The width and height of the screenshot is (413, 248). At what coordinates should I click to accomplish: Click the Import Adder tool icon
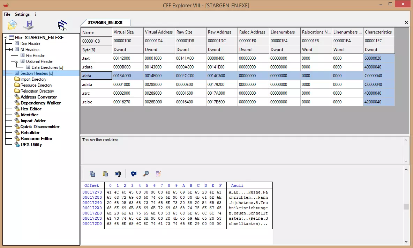coord(17,121)
